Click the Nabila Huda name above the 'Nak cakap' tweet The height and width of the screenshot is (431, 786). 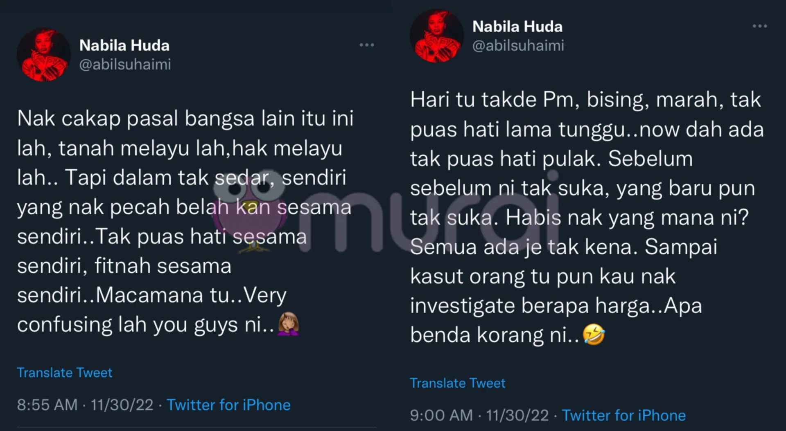(x=124, y=45)
